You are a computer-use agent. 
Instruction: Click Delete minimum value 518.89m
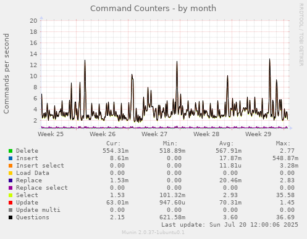click(x=172, y=151)
